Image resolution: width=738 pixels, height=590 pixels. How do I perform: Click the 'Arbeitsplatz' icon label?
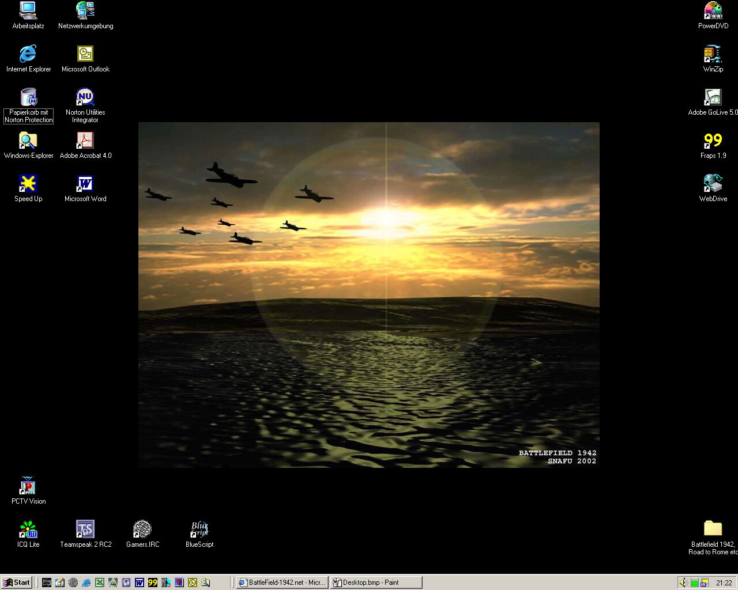(x=28, y=26)
